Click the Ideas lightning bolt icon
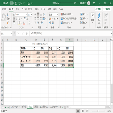Image resolution: width=113 pixels, height=113 pixels. (99, 15)
